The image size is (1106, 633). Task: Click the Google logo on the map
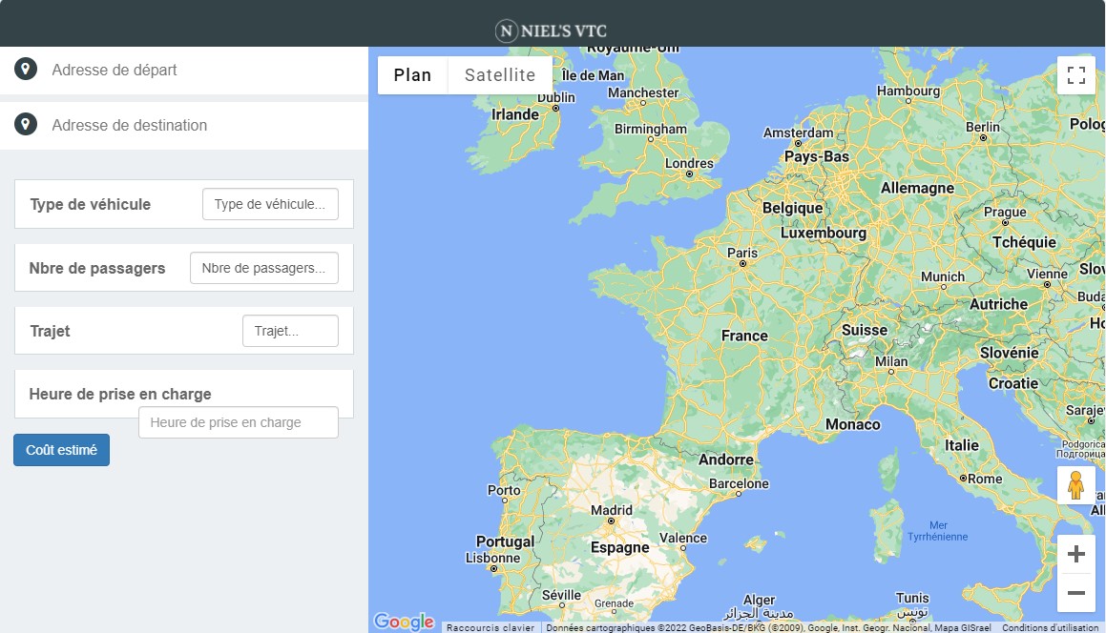pyautogui.click(x=404, y=622)
